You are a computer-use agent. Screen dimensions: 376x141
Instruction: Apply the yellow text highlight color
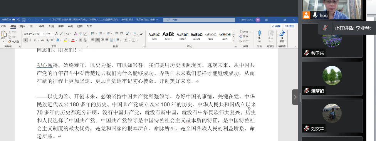click(65, 40)
